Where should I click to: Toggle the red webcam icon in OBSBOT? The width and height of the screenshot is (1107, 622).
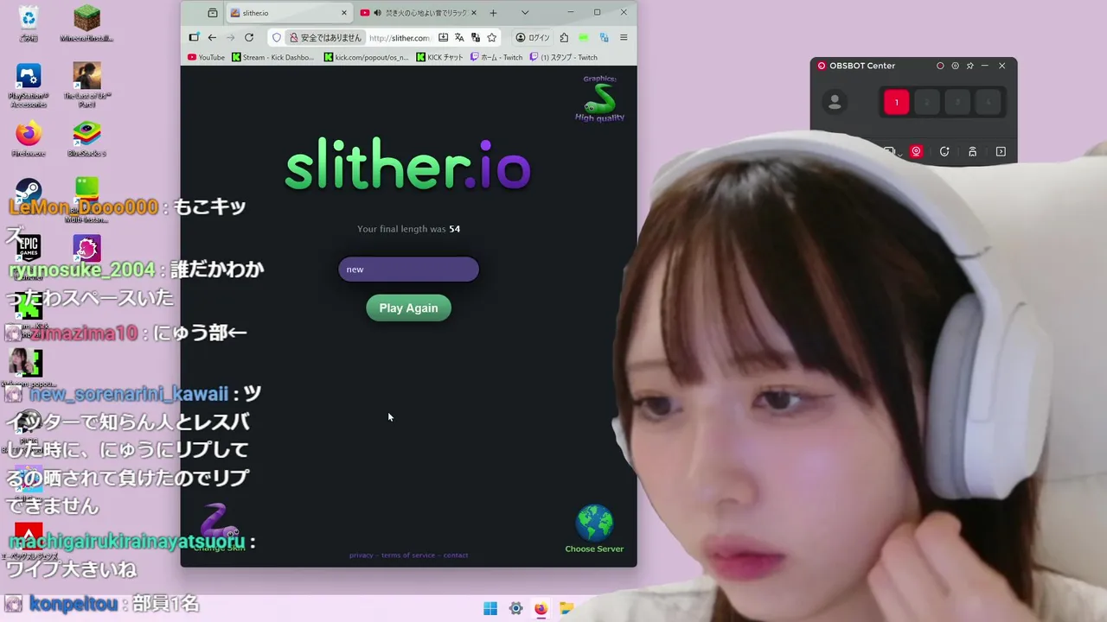coord(916,151)
